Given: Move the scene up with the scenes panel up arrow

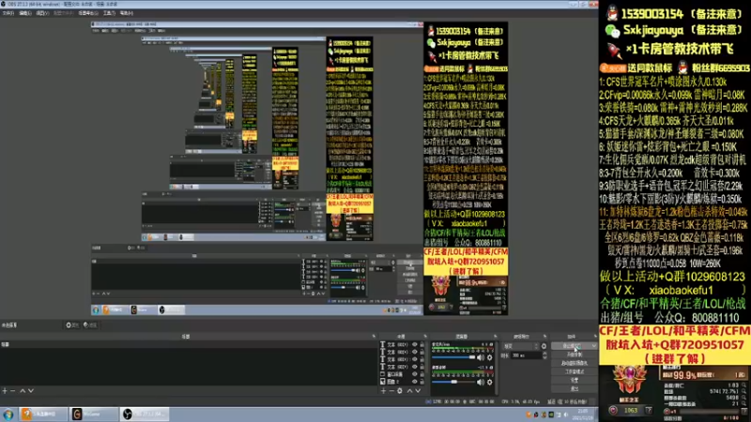Looking at the screenshot, I should (22, 391).
